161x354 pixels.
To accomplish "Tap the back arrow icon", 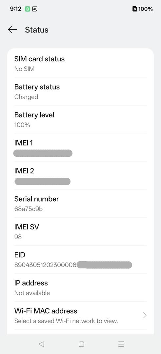I will (x=12, y=29).
